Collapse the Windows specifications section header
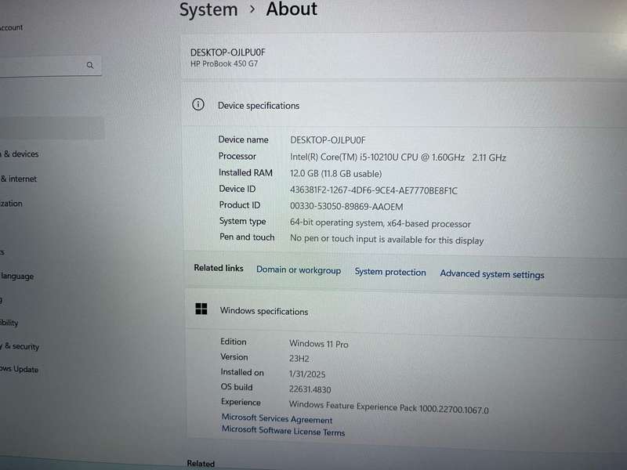Image resolution: width=627 pixels, height=470 pixels. [405, 312]
